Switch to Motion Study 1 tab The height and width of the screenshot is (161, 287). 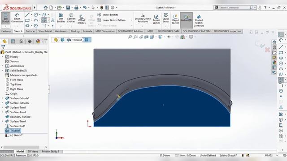click(51, 151)
